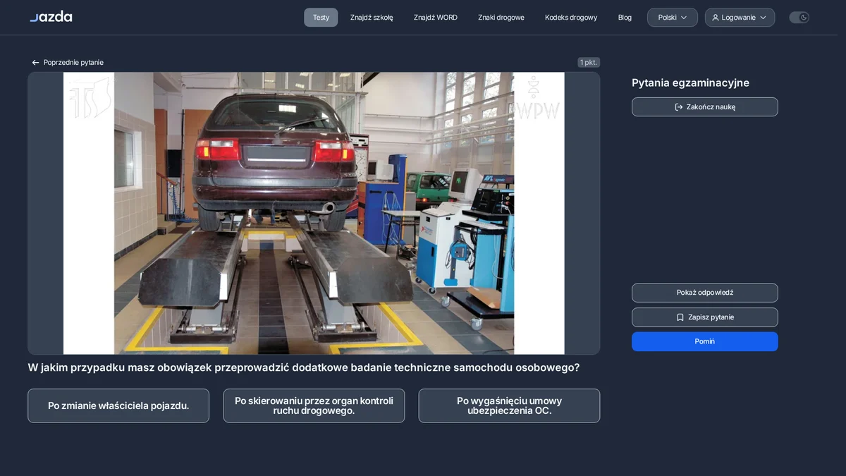Toggle the dark mode switch

tap(799, 18)
